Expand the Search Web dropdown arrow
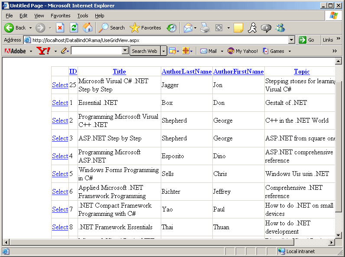345x257 pixels. [164, 51]
